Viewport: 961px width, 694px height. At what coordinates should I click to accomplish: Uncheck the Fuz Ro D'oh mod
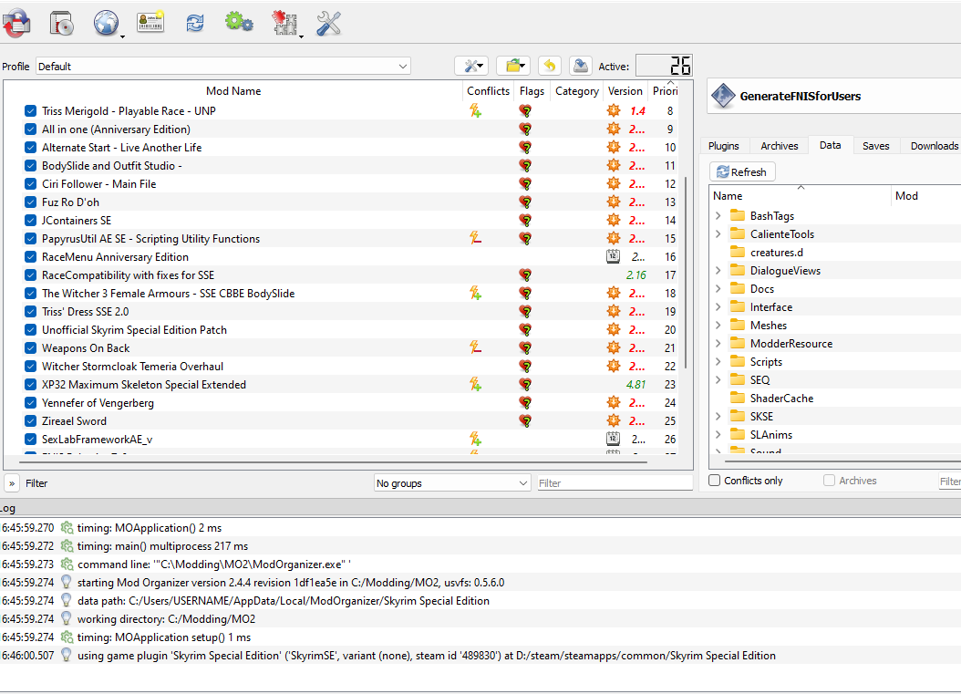click(31, 202)
